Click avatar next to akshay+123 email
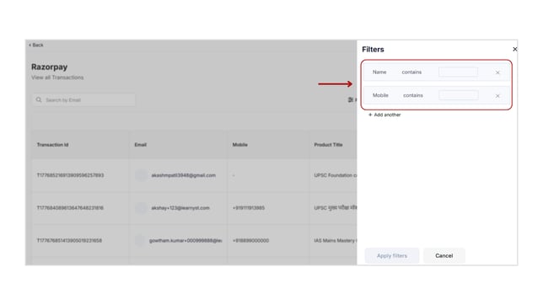543x305 pixels. click(x=141, y=208)
